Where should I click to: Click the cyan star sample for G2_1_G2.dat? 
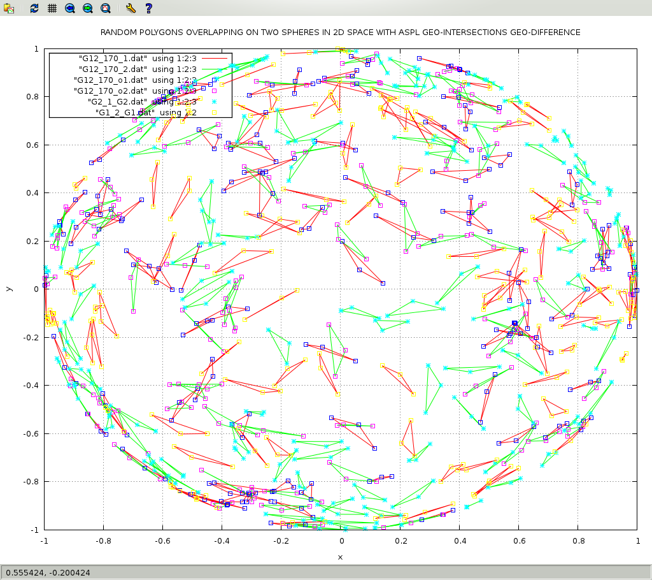(x=214, y=102)
